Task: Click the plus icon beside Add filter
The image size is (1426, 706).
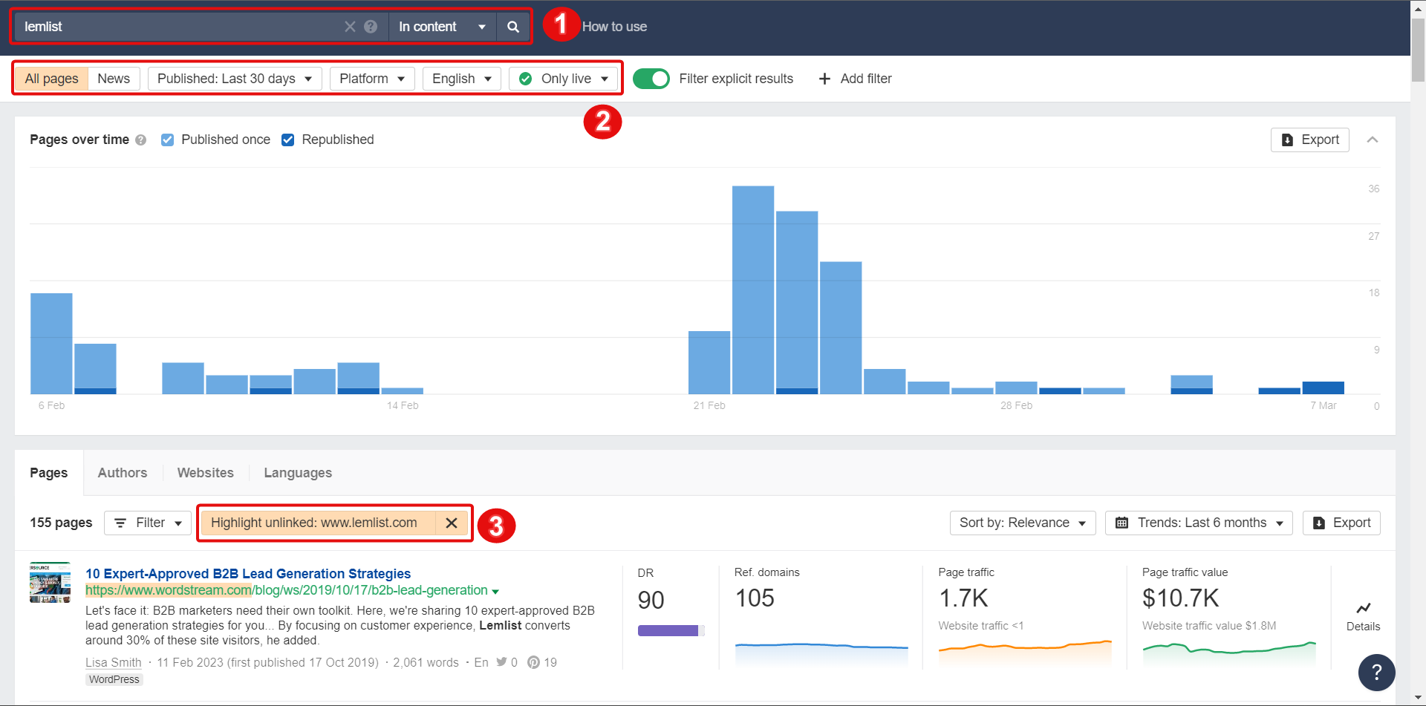Action: point(824,79)
